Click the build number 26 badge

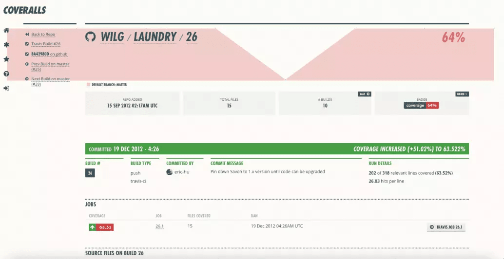[90, 173]
